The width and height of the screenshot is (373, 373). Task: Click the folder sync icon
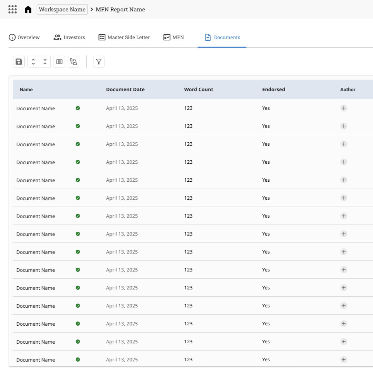point(74,62)
